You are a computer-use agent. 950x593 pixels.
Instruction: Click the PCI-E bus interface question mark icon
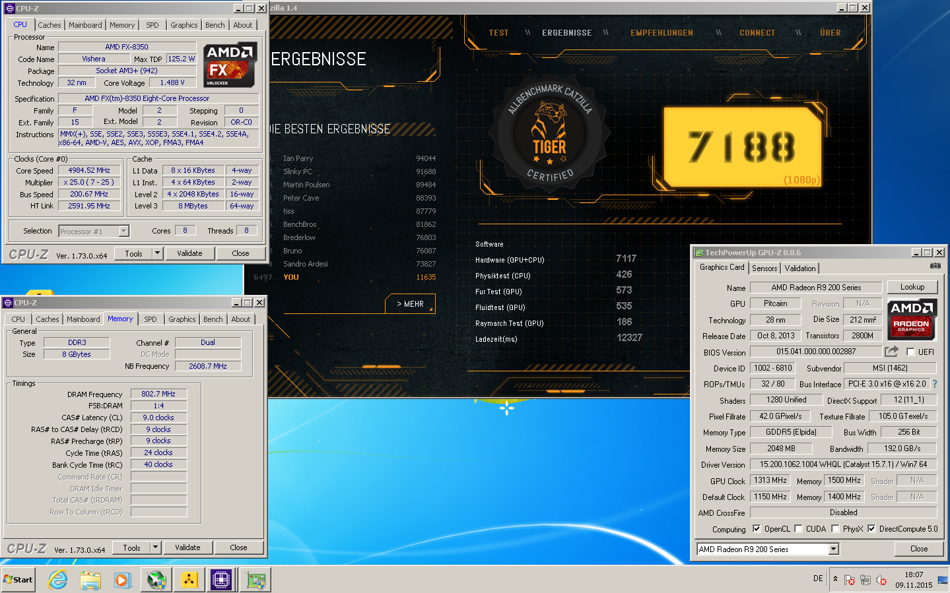pos(935,384)
